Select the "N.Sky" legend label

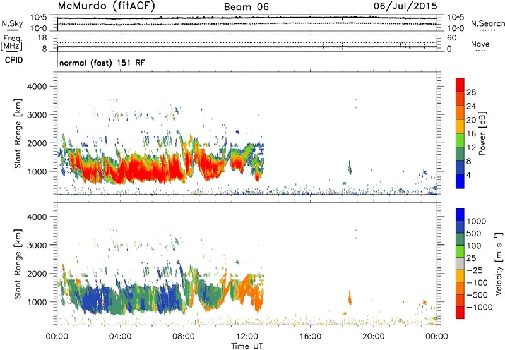[x=12, y=23]
